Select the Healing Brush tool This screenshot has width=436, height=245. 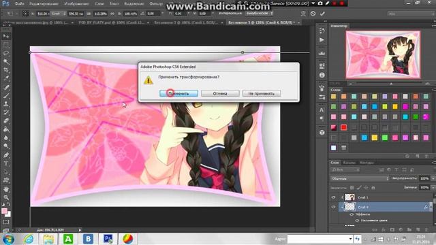(x=6, y=87)
